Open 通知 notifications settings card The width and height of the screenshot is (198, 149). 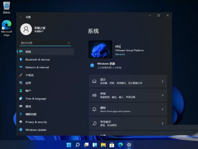(x=128, y=109)
